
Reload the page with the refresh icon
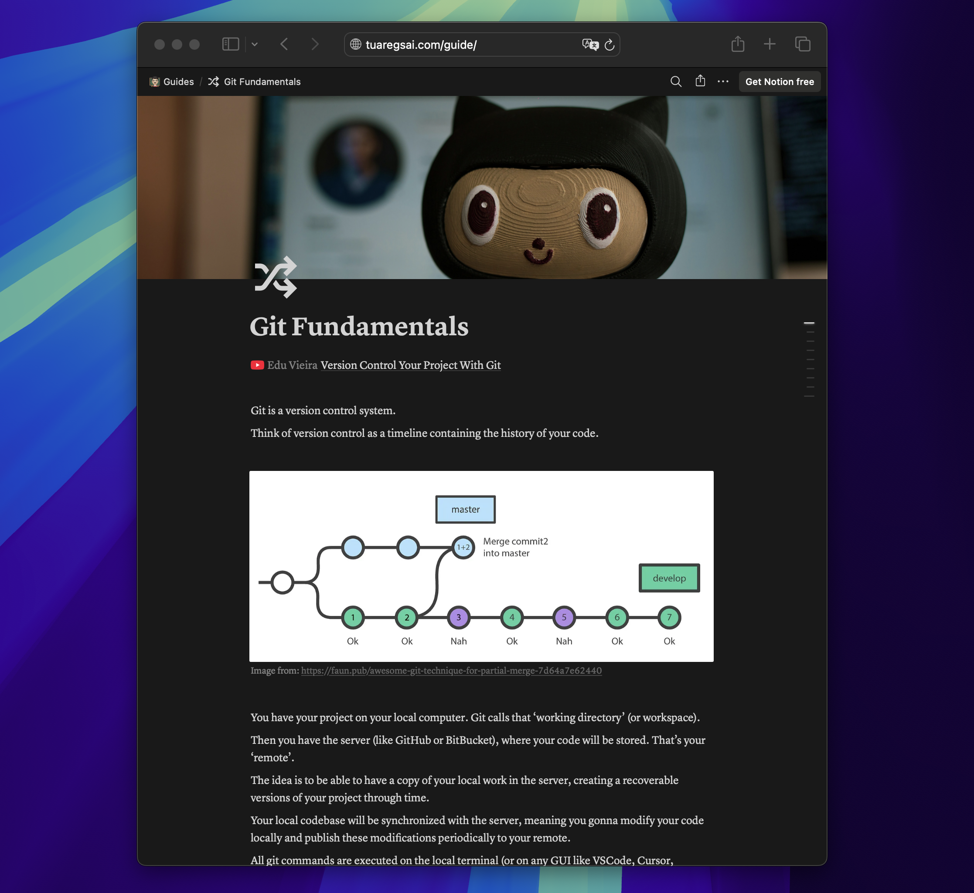pyautogui.click(x=610, y=44)
